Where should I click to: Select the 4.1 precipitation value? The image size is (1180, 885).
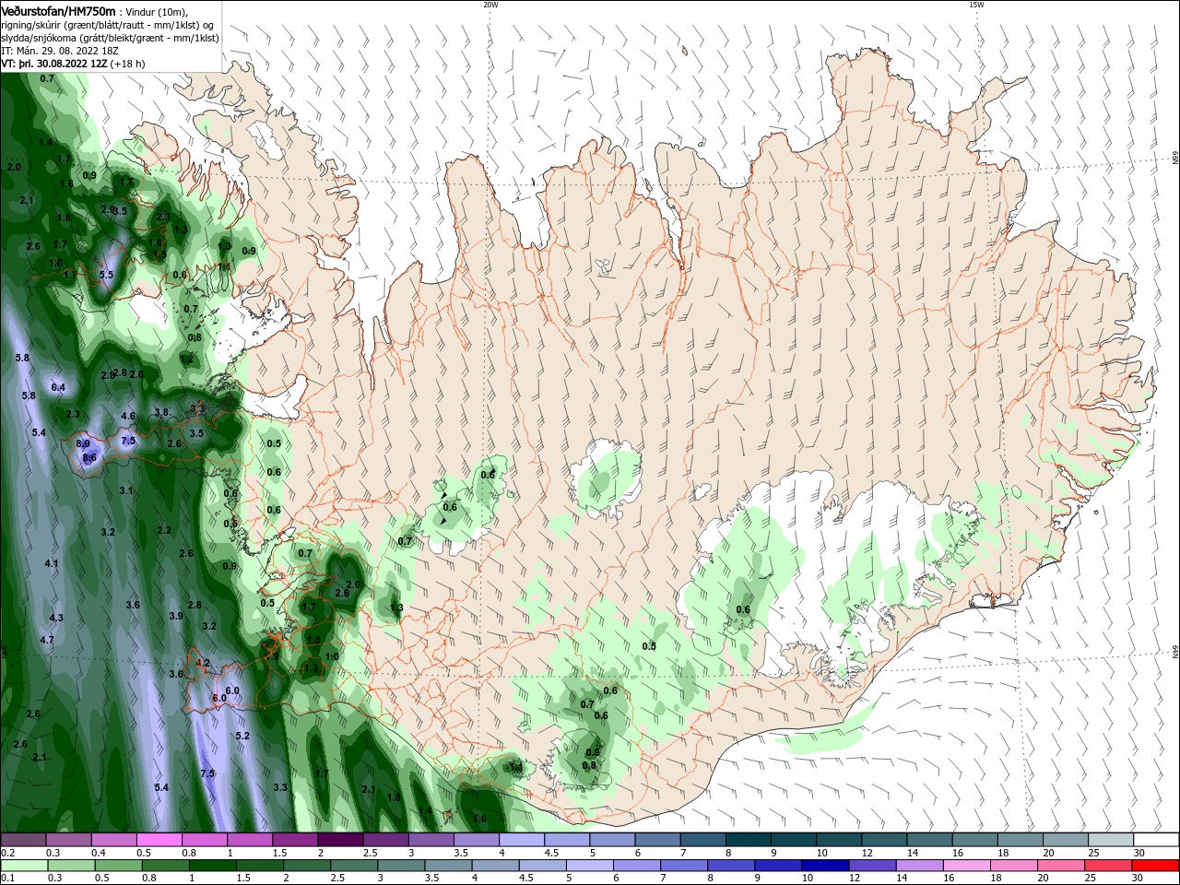52,563
